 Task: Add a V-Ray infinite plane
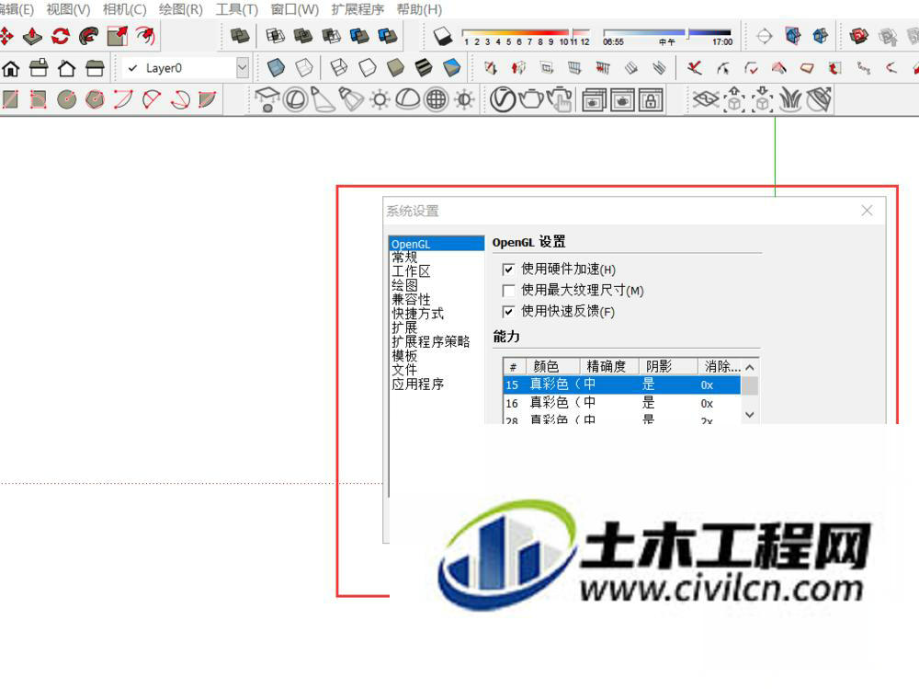tap(706, 99)
